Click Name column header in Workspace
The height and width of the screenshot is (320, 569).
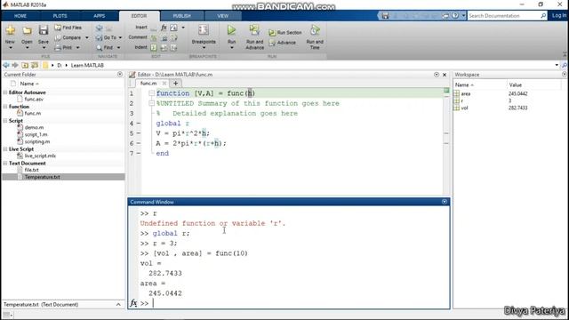[x=464, y=85]
